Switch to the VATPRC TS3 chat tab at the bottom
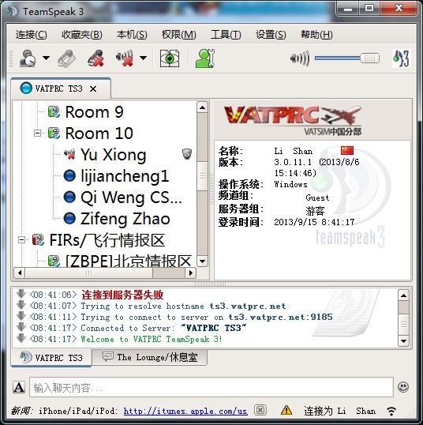This screenshot has height=425, width=423. pos(51,358)
